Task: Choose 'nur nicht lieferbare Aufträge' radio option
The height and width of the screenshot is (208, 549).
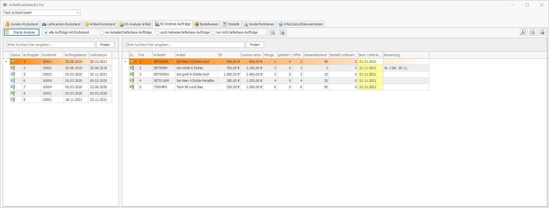Action: [x=213, y=33]
